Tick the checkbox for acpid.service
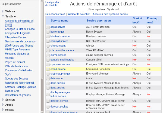Viewport: 163px width, 113px height. [48, 27]
